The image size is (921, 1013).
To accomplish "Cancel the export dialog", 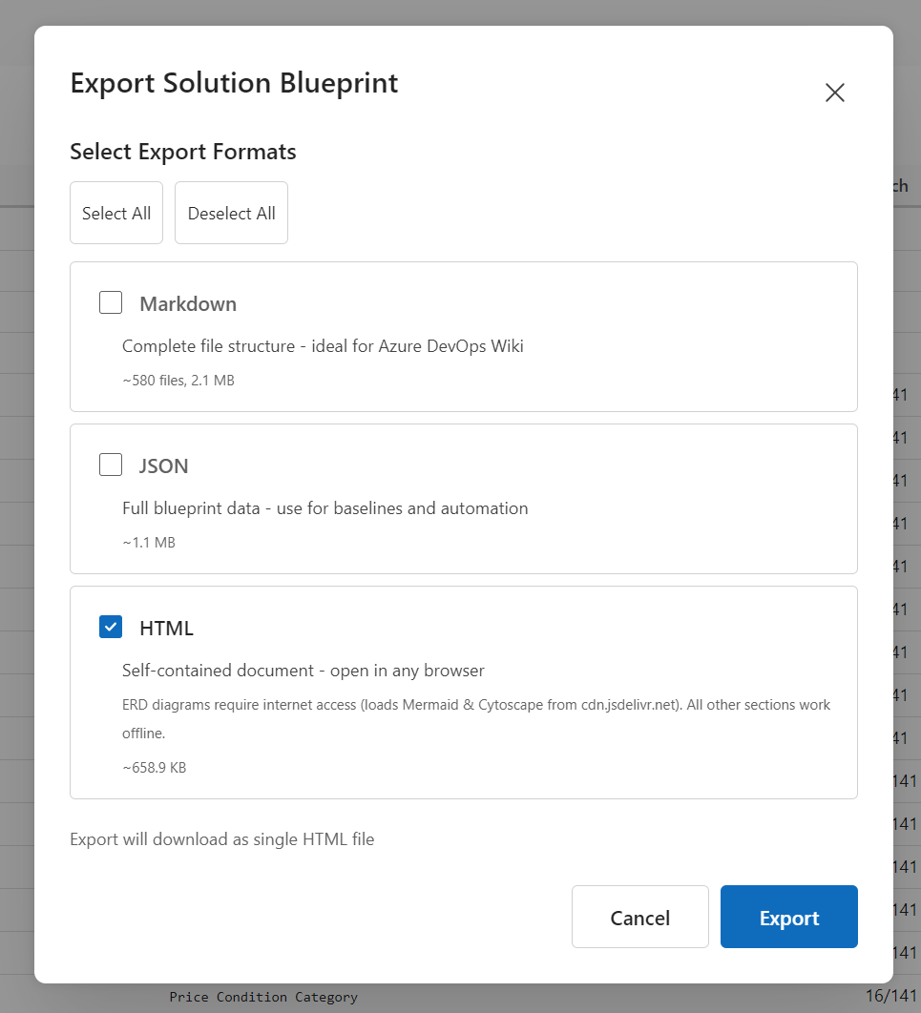I will tap(639, 917).
